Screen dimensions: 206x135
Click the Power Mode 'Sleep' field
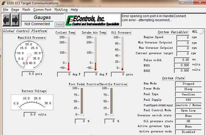188,89
